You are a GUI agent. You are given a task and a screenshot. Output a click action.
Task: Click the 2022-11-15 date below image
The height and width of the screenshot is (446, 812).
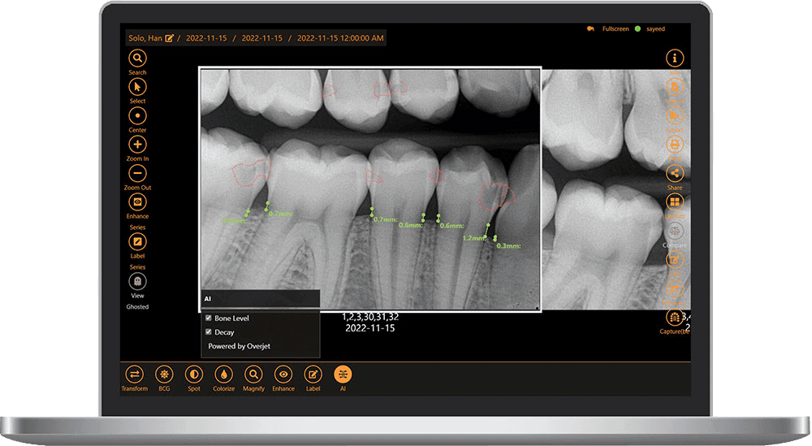[x=370, y=328]
